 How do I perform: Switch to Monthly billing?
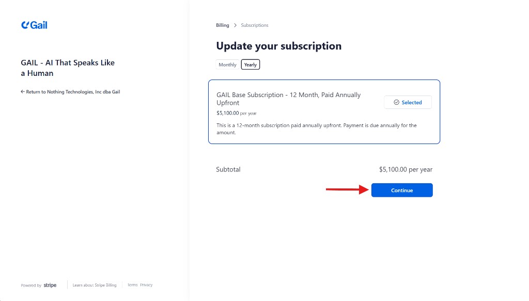(227, 65)
